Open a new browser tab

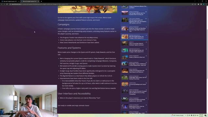point(41,1)
